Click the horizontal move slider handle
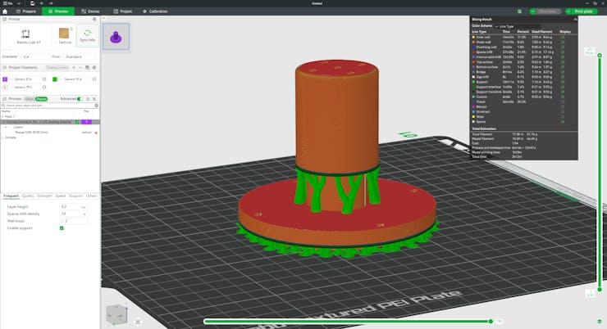The width and height of the screenshot is (607, 329). tap(491, 322)
